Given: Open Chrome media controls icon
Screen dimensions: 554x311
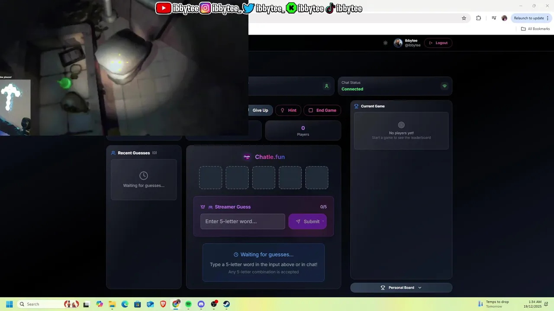Looking at the screenshot, I should pyautogui.click(x=494, y=18).
